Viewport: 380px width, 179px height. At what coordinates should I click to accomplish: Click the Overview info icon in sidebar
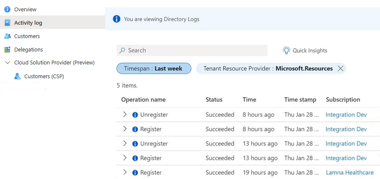pyautogui.click(x=7, y=9)
